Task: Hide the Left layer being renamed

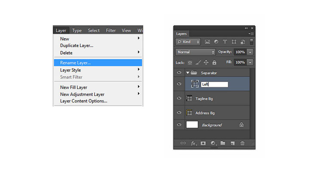Action: click(179, 83)
